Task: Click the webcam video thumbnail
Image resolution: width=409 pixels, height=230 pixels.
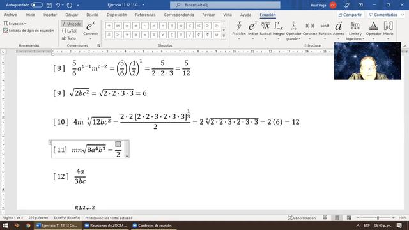Action: 367,61
